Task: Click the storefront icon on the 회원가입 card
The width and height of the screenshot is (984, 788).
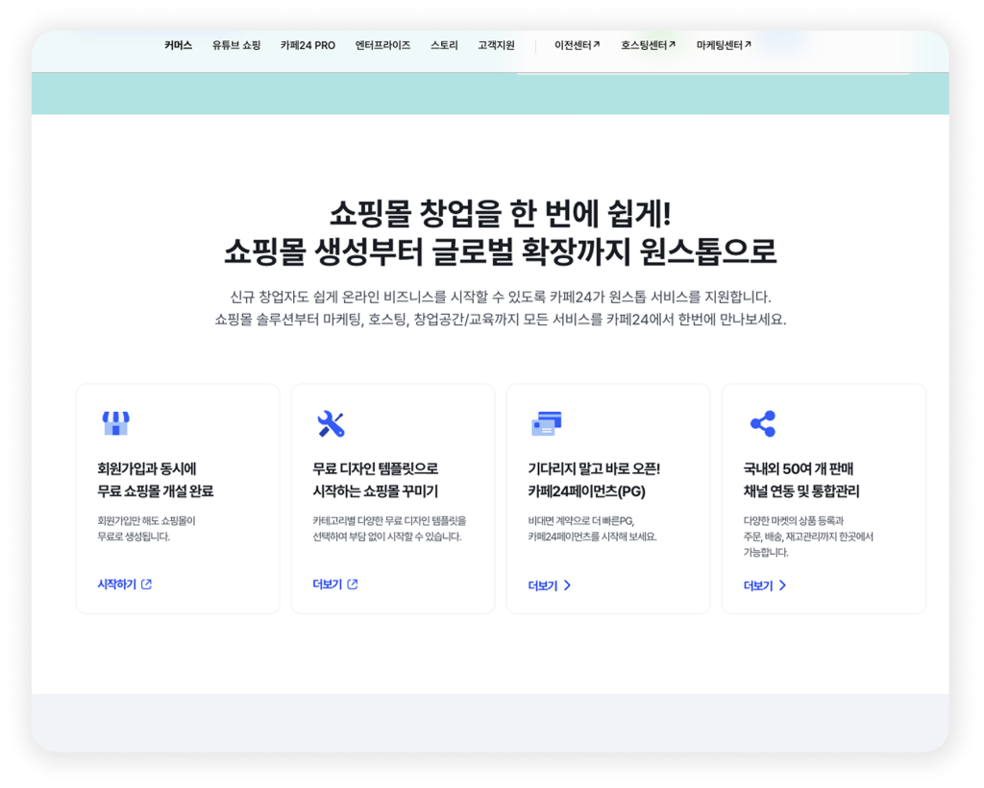Action: [117, 422]
